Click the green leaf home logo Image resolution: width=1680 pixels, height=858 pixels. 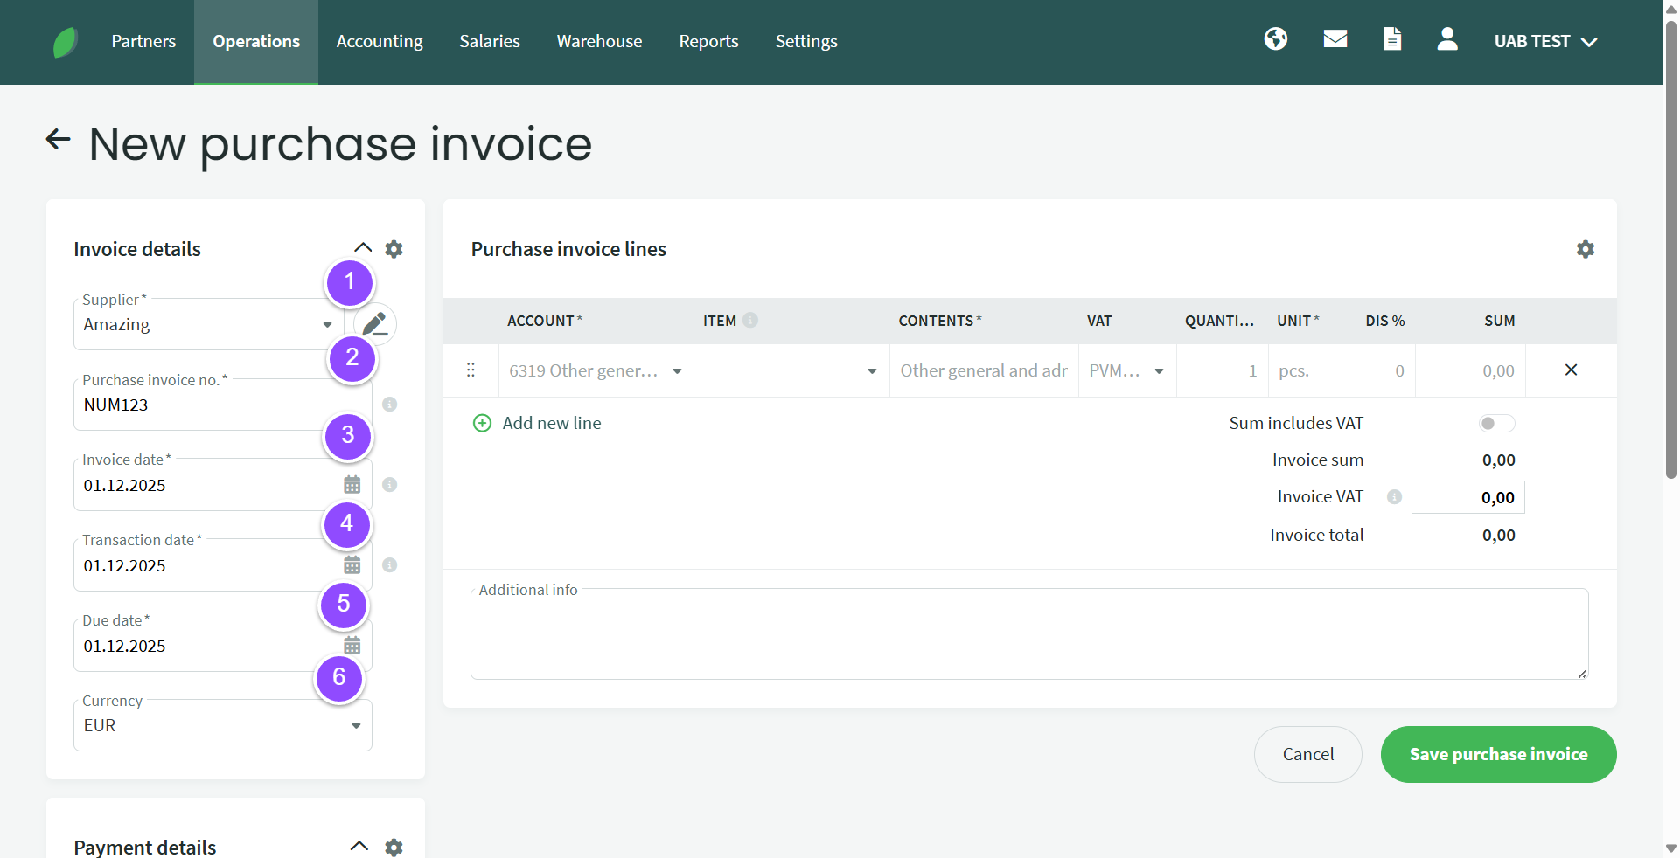click(x=66, y=42)
